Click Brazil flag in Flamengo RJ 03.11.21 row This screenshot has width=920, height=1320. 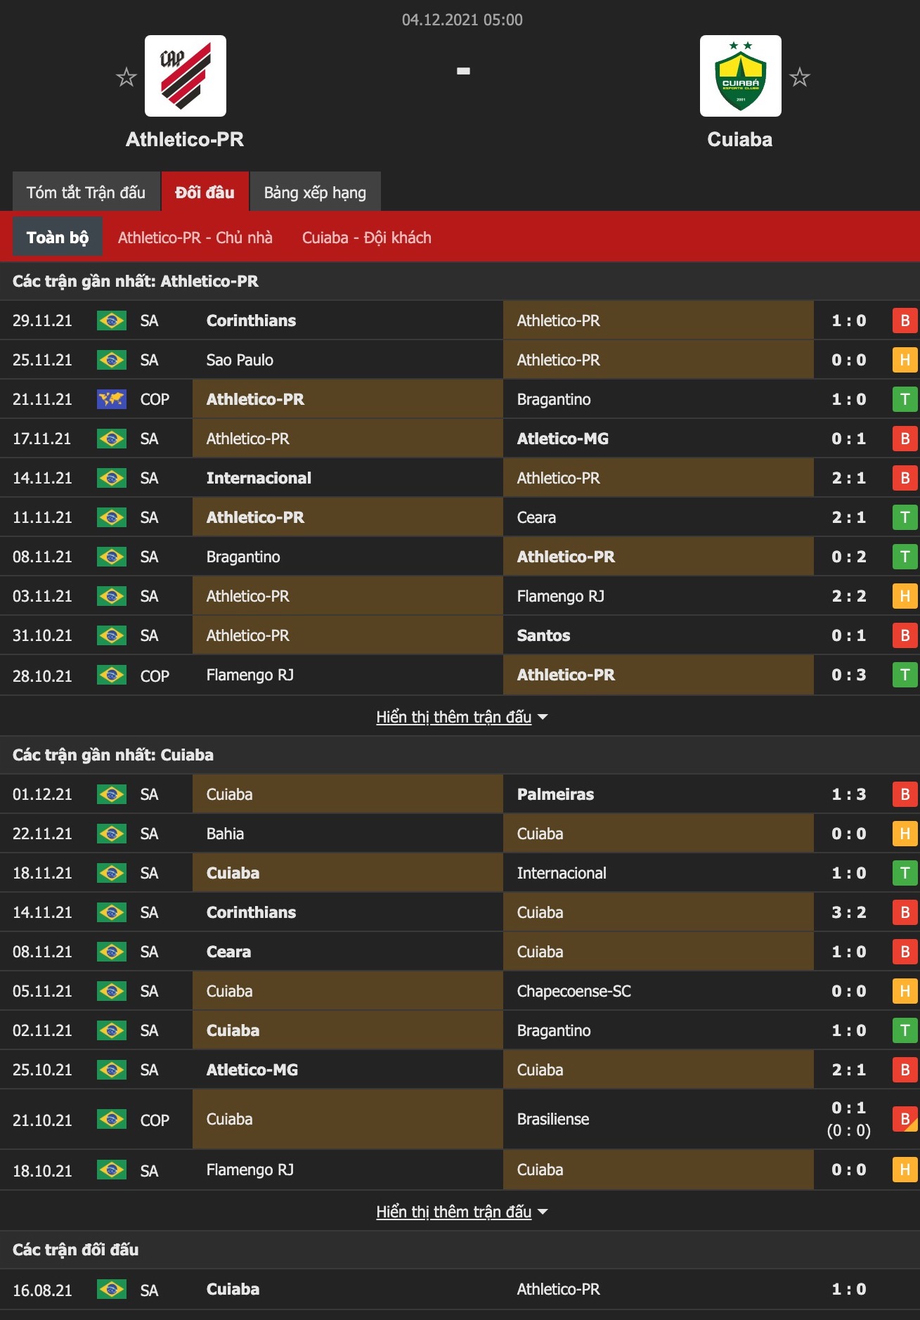[112, 596]
